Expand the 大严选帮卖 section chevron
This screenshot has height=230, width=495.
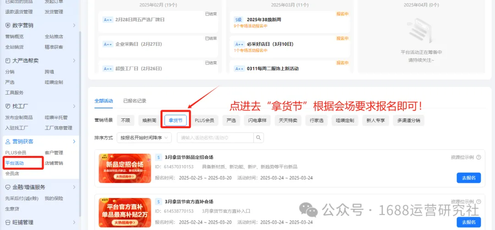point(74,60)
